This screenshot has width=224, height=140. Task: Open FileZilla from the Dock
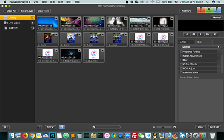coord(134,136)
